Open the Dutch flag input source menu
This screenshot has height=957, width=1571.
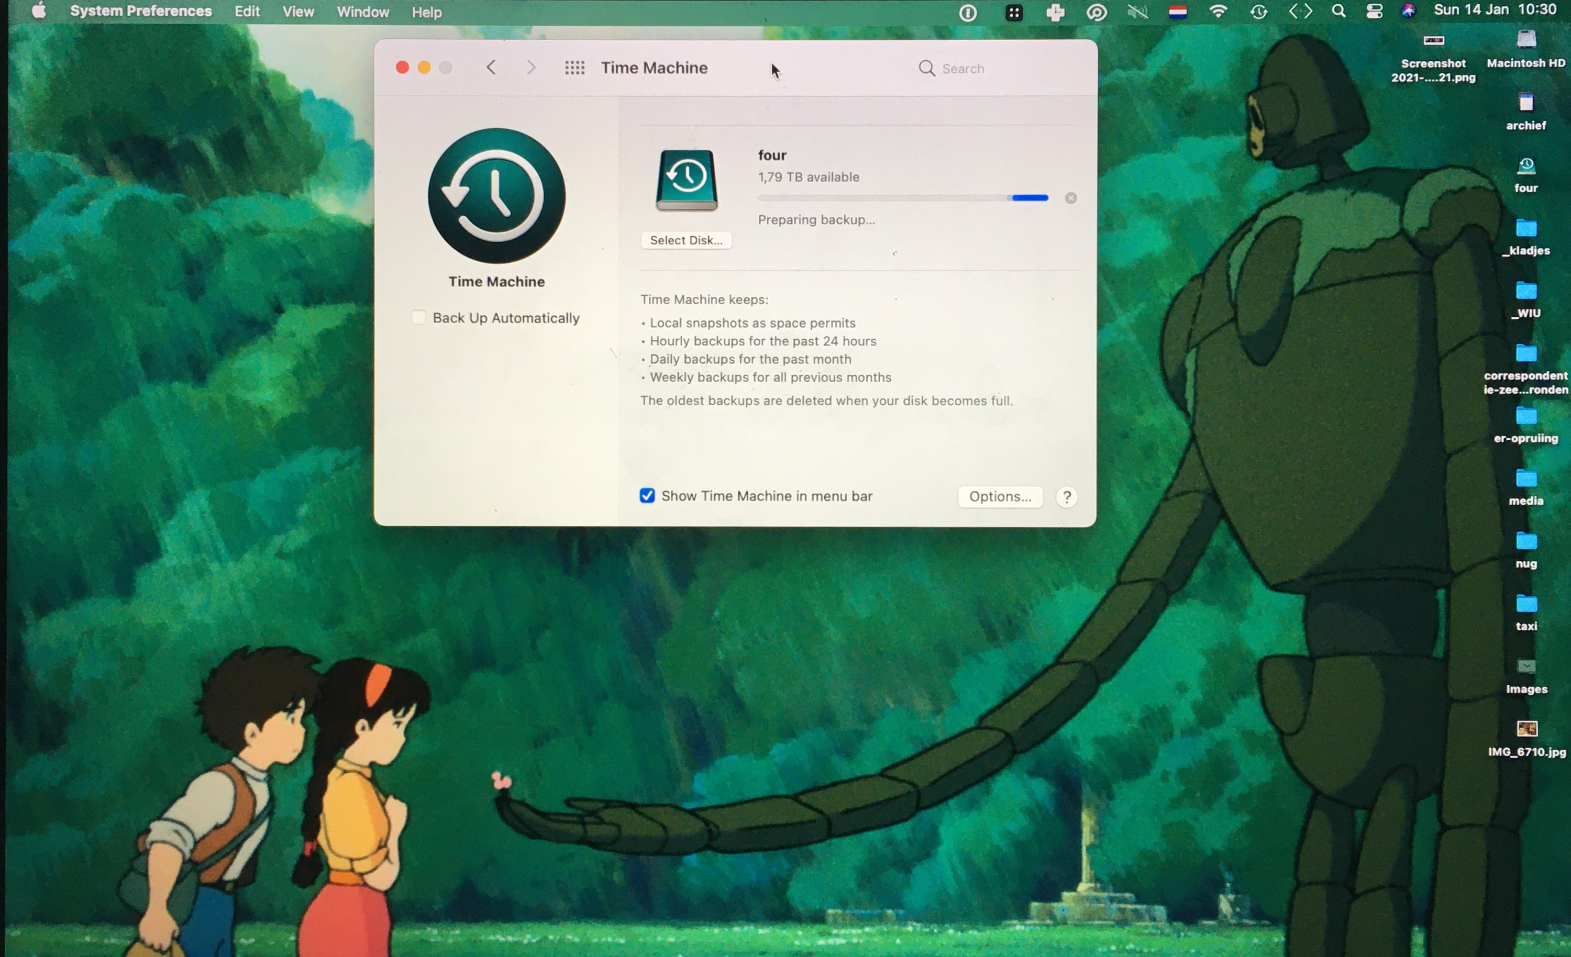tap(1178, 12)
